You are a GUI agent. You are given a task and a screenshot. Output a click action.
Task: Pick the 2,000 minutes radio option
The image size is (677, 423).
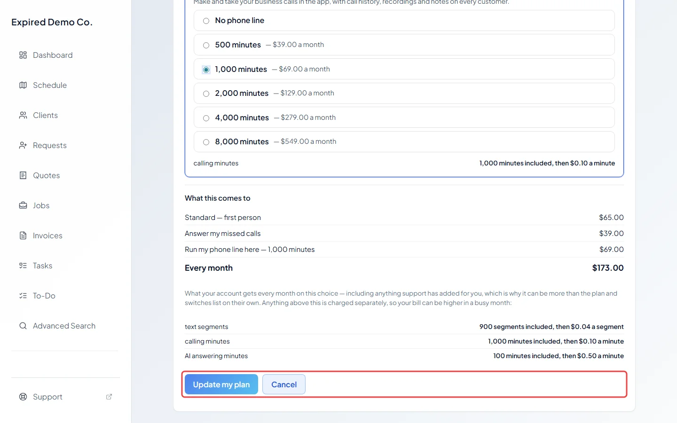206,94
